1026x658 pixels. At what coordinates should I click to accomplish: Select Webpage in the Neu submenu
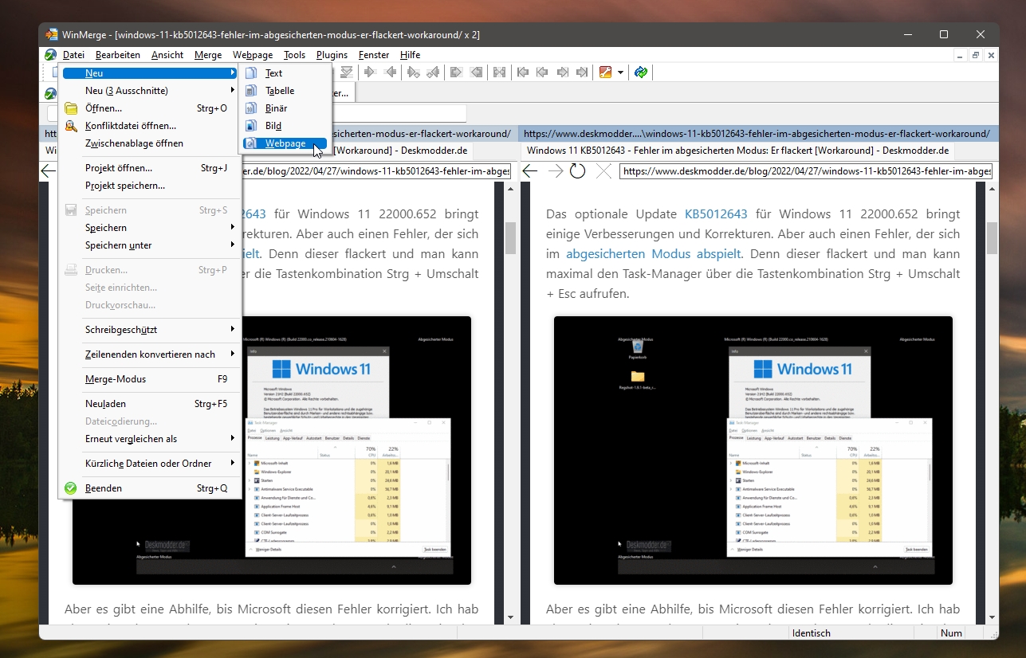click(285, 143)
